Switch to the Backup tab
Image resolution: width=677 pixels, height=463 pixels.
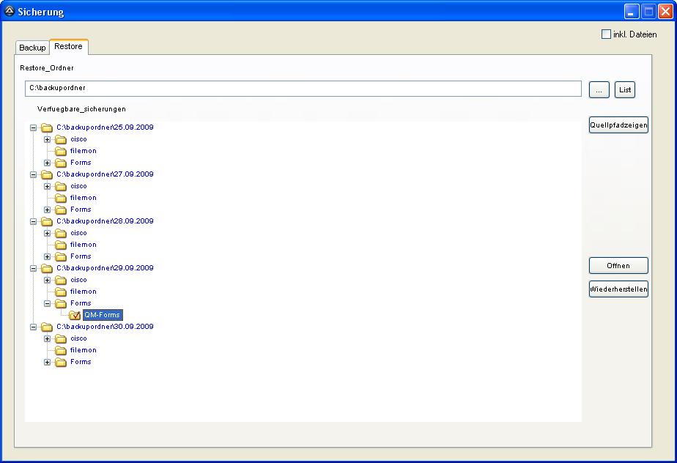coord(32,48)
